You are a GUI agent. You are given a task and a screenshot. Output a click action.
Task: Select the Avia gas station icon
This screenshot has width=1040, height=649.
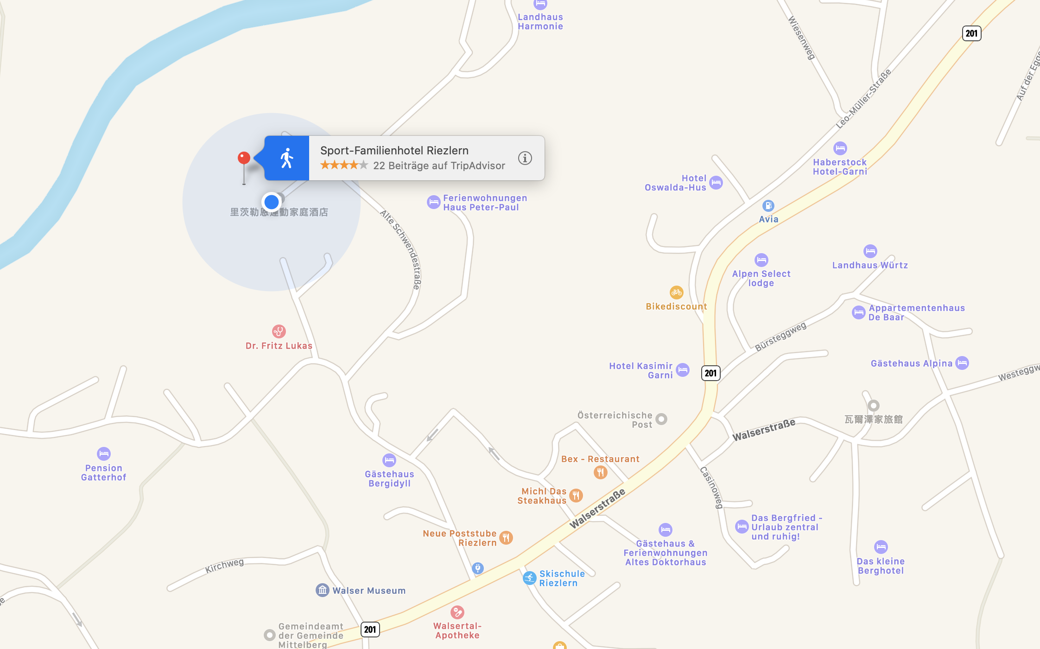point(768,205)
